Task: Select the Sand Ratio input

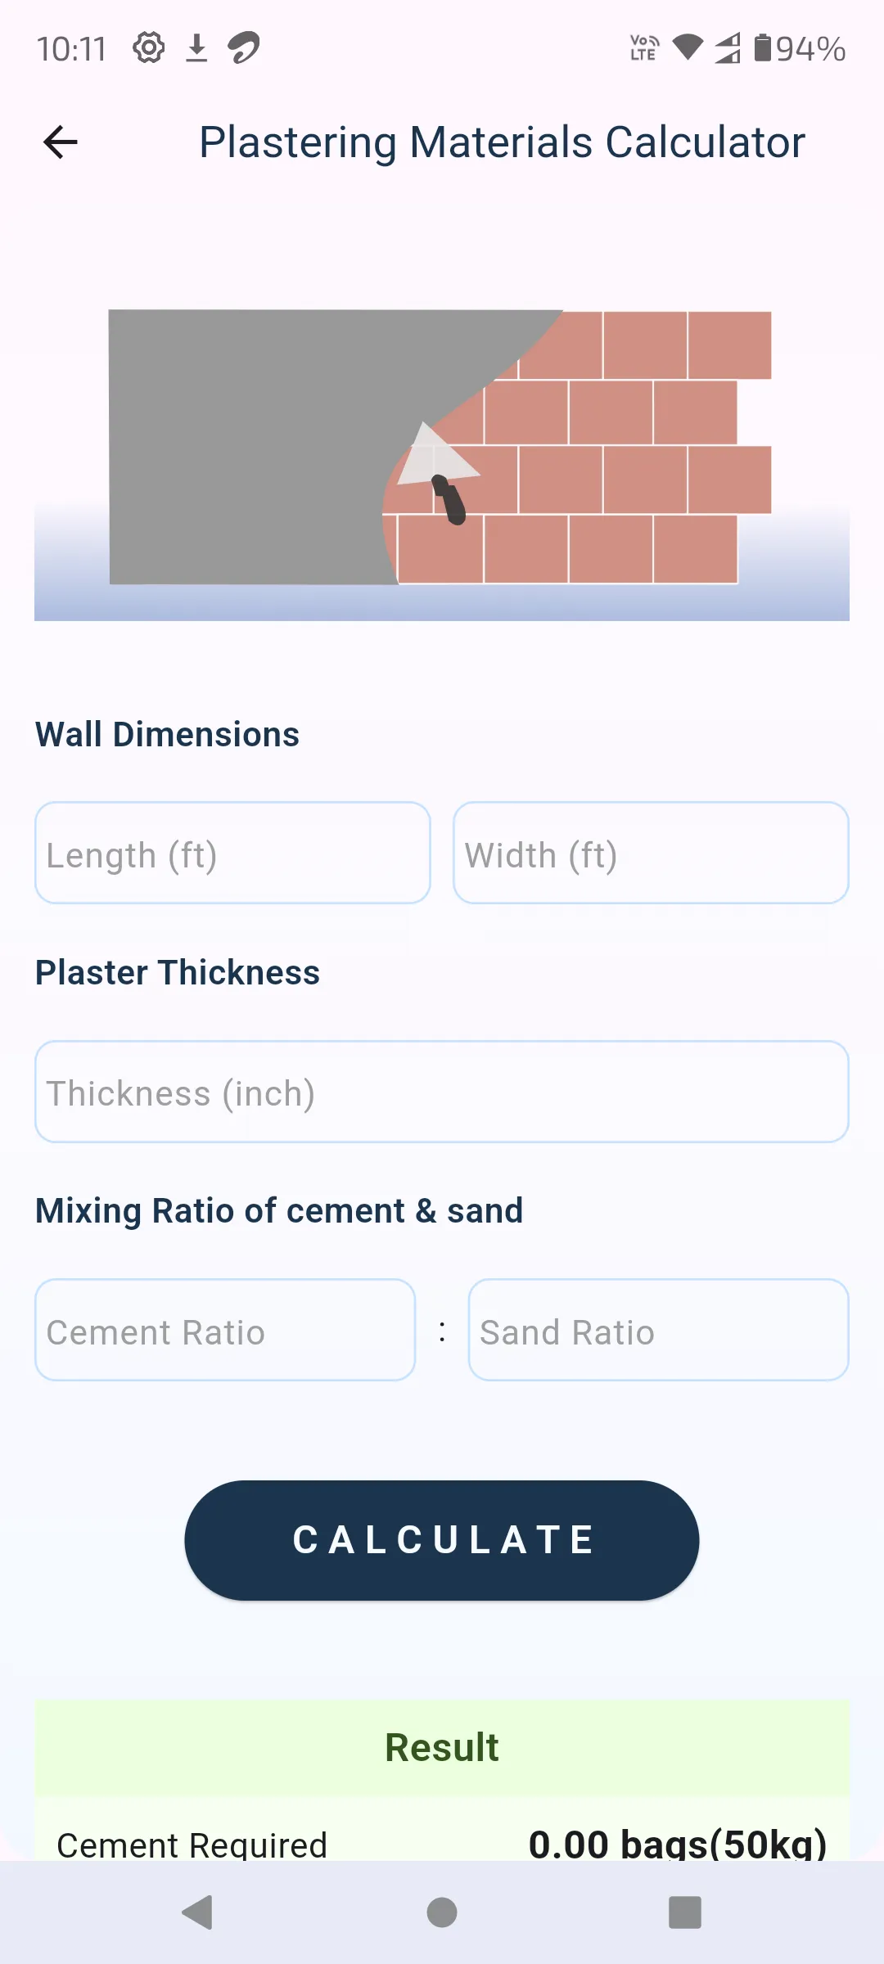Action: tap(658, 1330)
